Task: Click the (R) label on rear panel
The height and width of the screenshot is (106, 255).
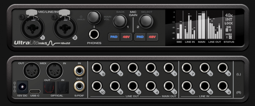Action: [x=238, y=92]
